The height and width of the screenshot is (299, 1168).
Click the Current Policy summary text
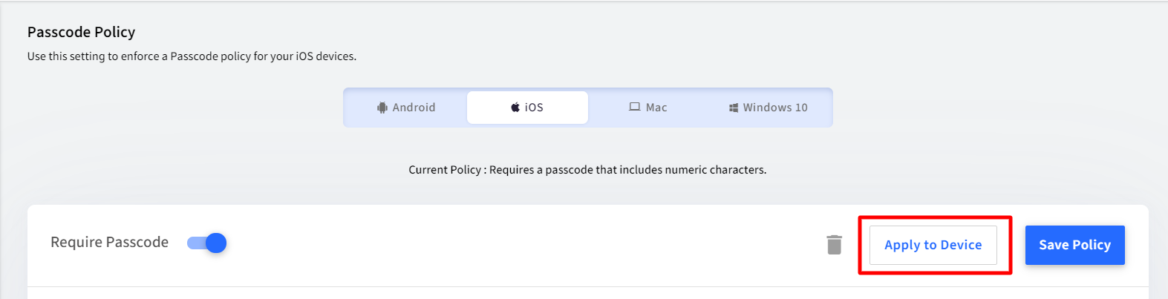(587, 170)
